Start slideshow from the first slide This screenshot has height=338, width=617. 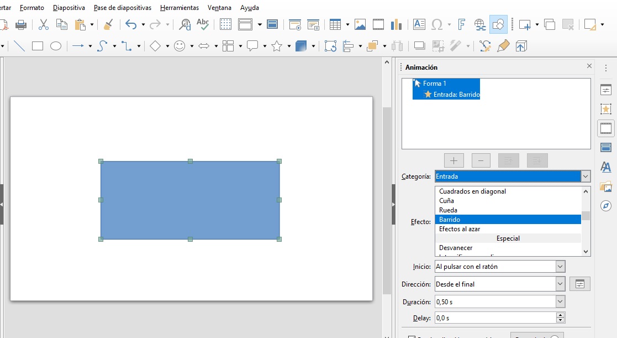(295, 25)
